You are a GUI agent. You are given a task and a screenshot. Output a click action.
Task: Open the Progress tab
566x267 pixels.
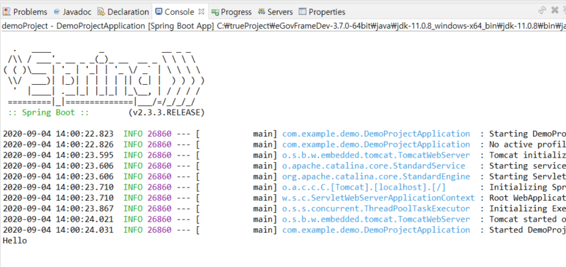click(231, 12)
